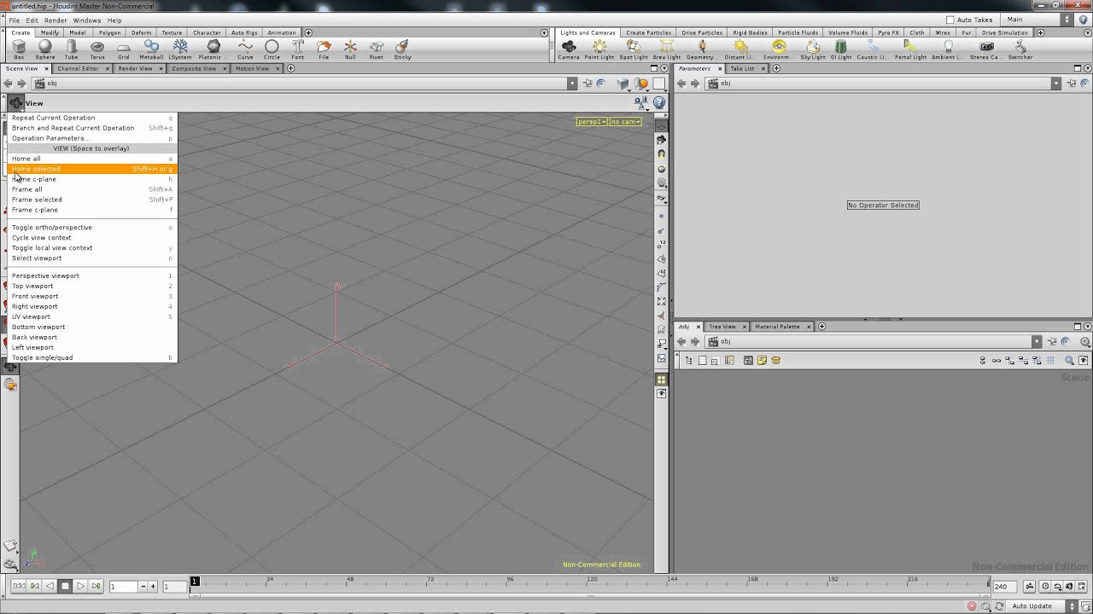1093x614 pixels.
Task: Select the Tube shelf tool
Action: 72,50
